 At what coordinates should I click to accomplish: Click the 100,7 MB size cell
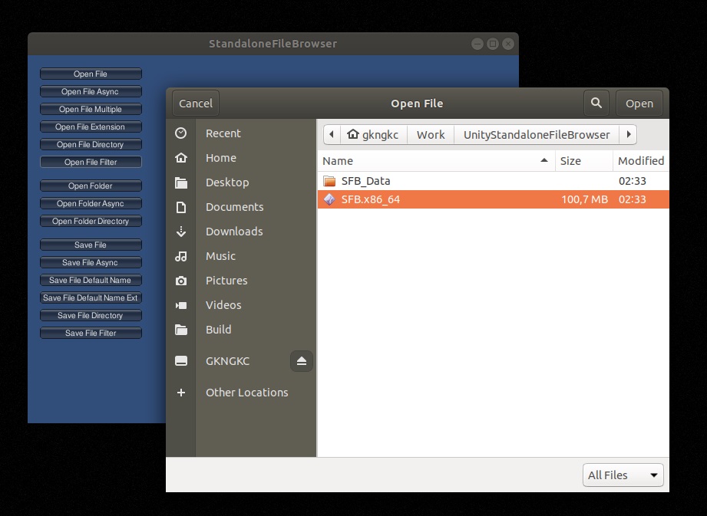point(584,199)
